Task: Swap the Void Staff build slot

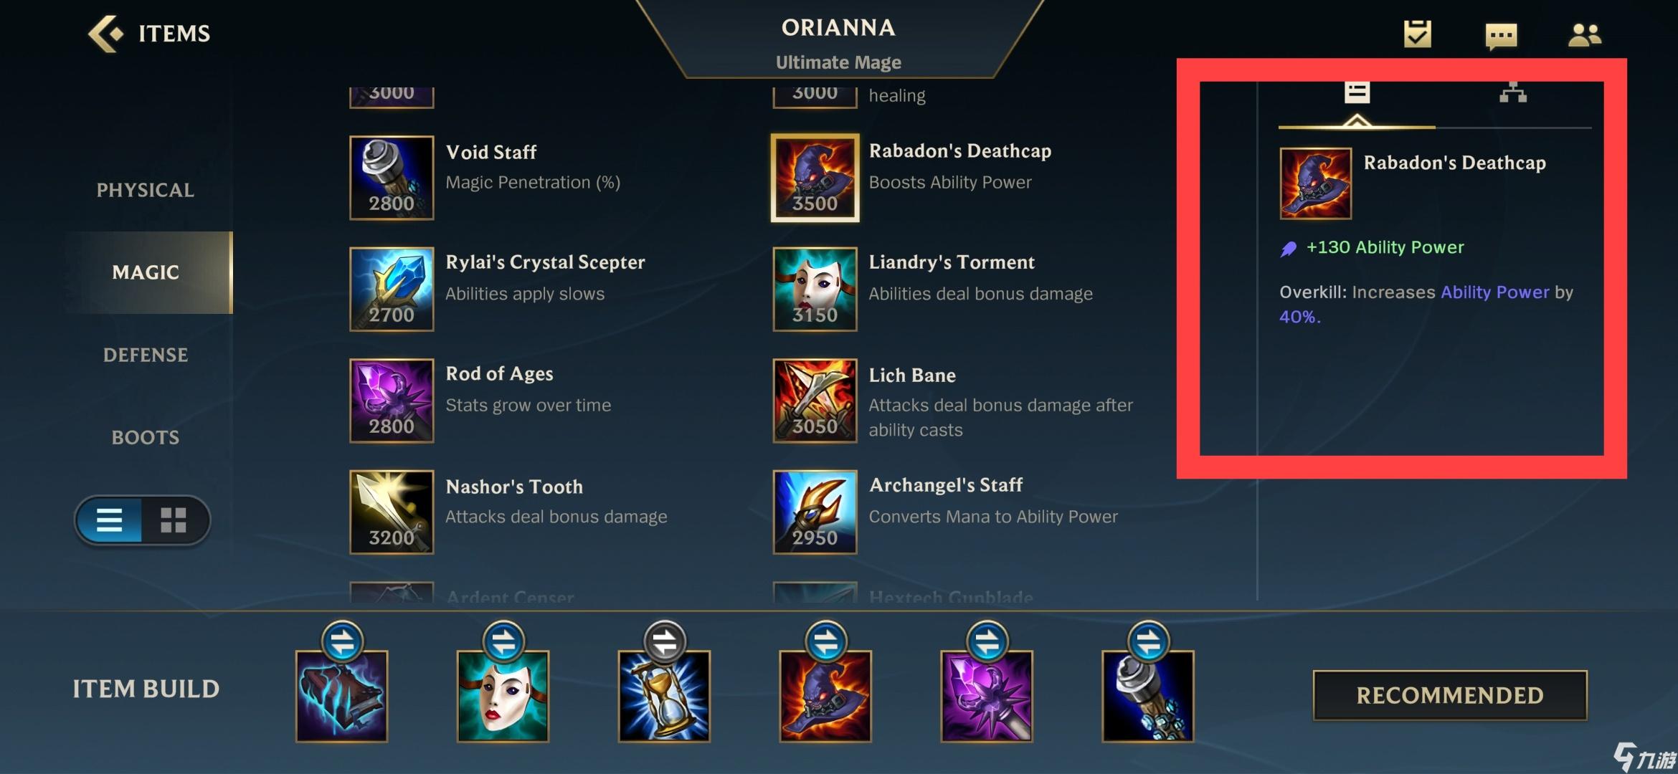Action: pyautogui.click(x=1149, y=641)
